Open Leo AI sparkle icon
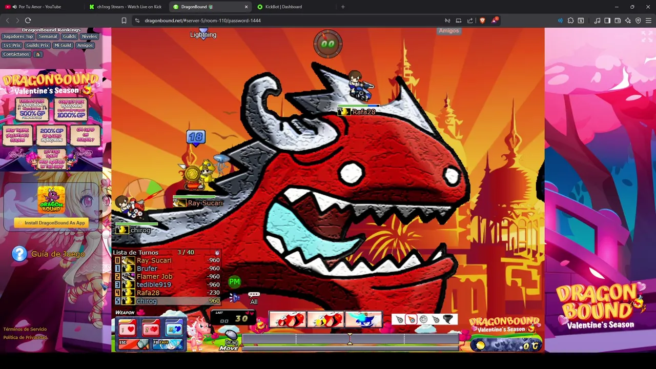The width and height of the screenshot is (656, 369). coord(628,20)
